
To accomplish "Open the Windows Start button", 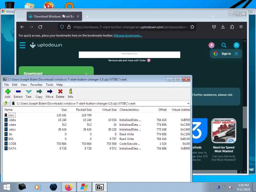I will 7,187.
